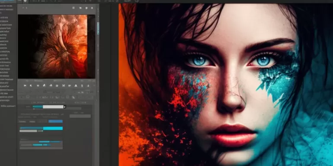
Task: Click the square sixth icon below the flower preview
Action: pyautogui.click(x=57, y=85)
